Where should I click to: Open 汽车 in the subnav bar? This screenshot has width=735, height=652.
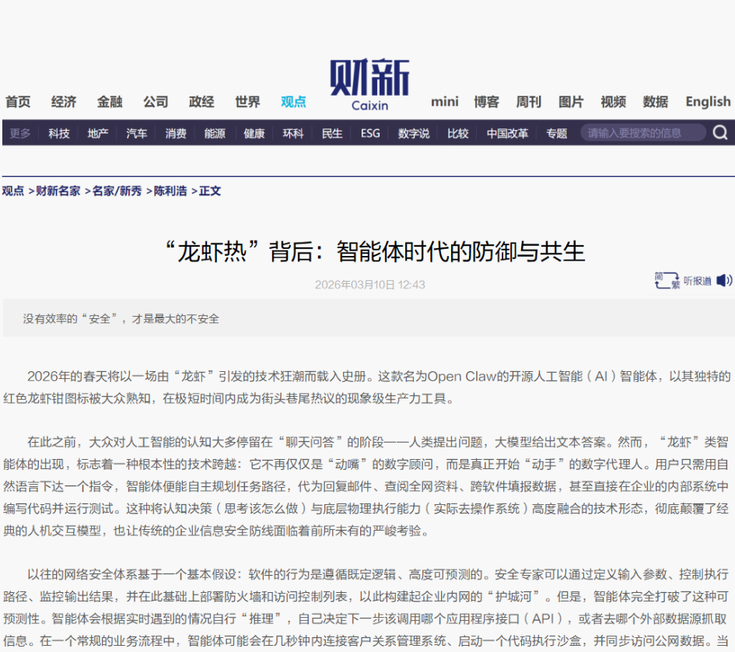click(x=137, y=134)
